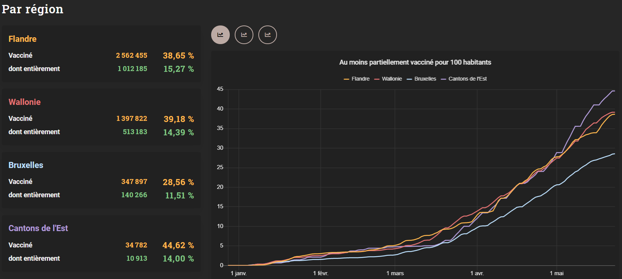The height and width of the screenshot is (279, 622).
Task: Open the Cantons de l'Est card heading
Action: 38,228
